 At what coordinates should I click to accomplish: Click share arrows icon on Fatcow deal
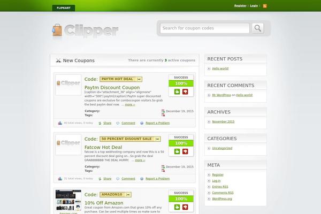[100, 179]
